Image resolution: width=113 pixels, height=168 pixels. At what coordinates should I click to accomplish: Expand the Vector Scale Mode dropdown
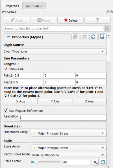click(x=68, y=155)
